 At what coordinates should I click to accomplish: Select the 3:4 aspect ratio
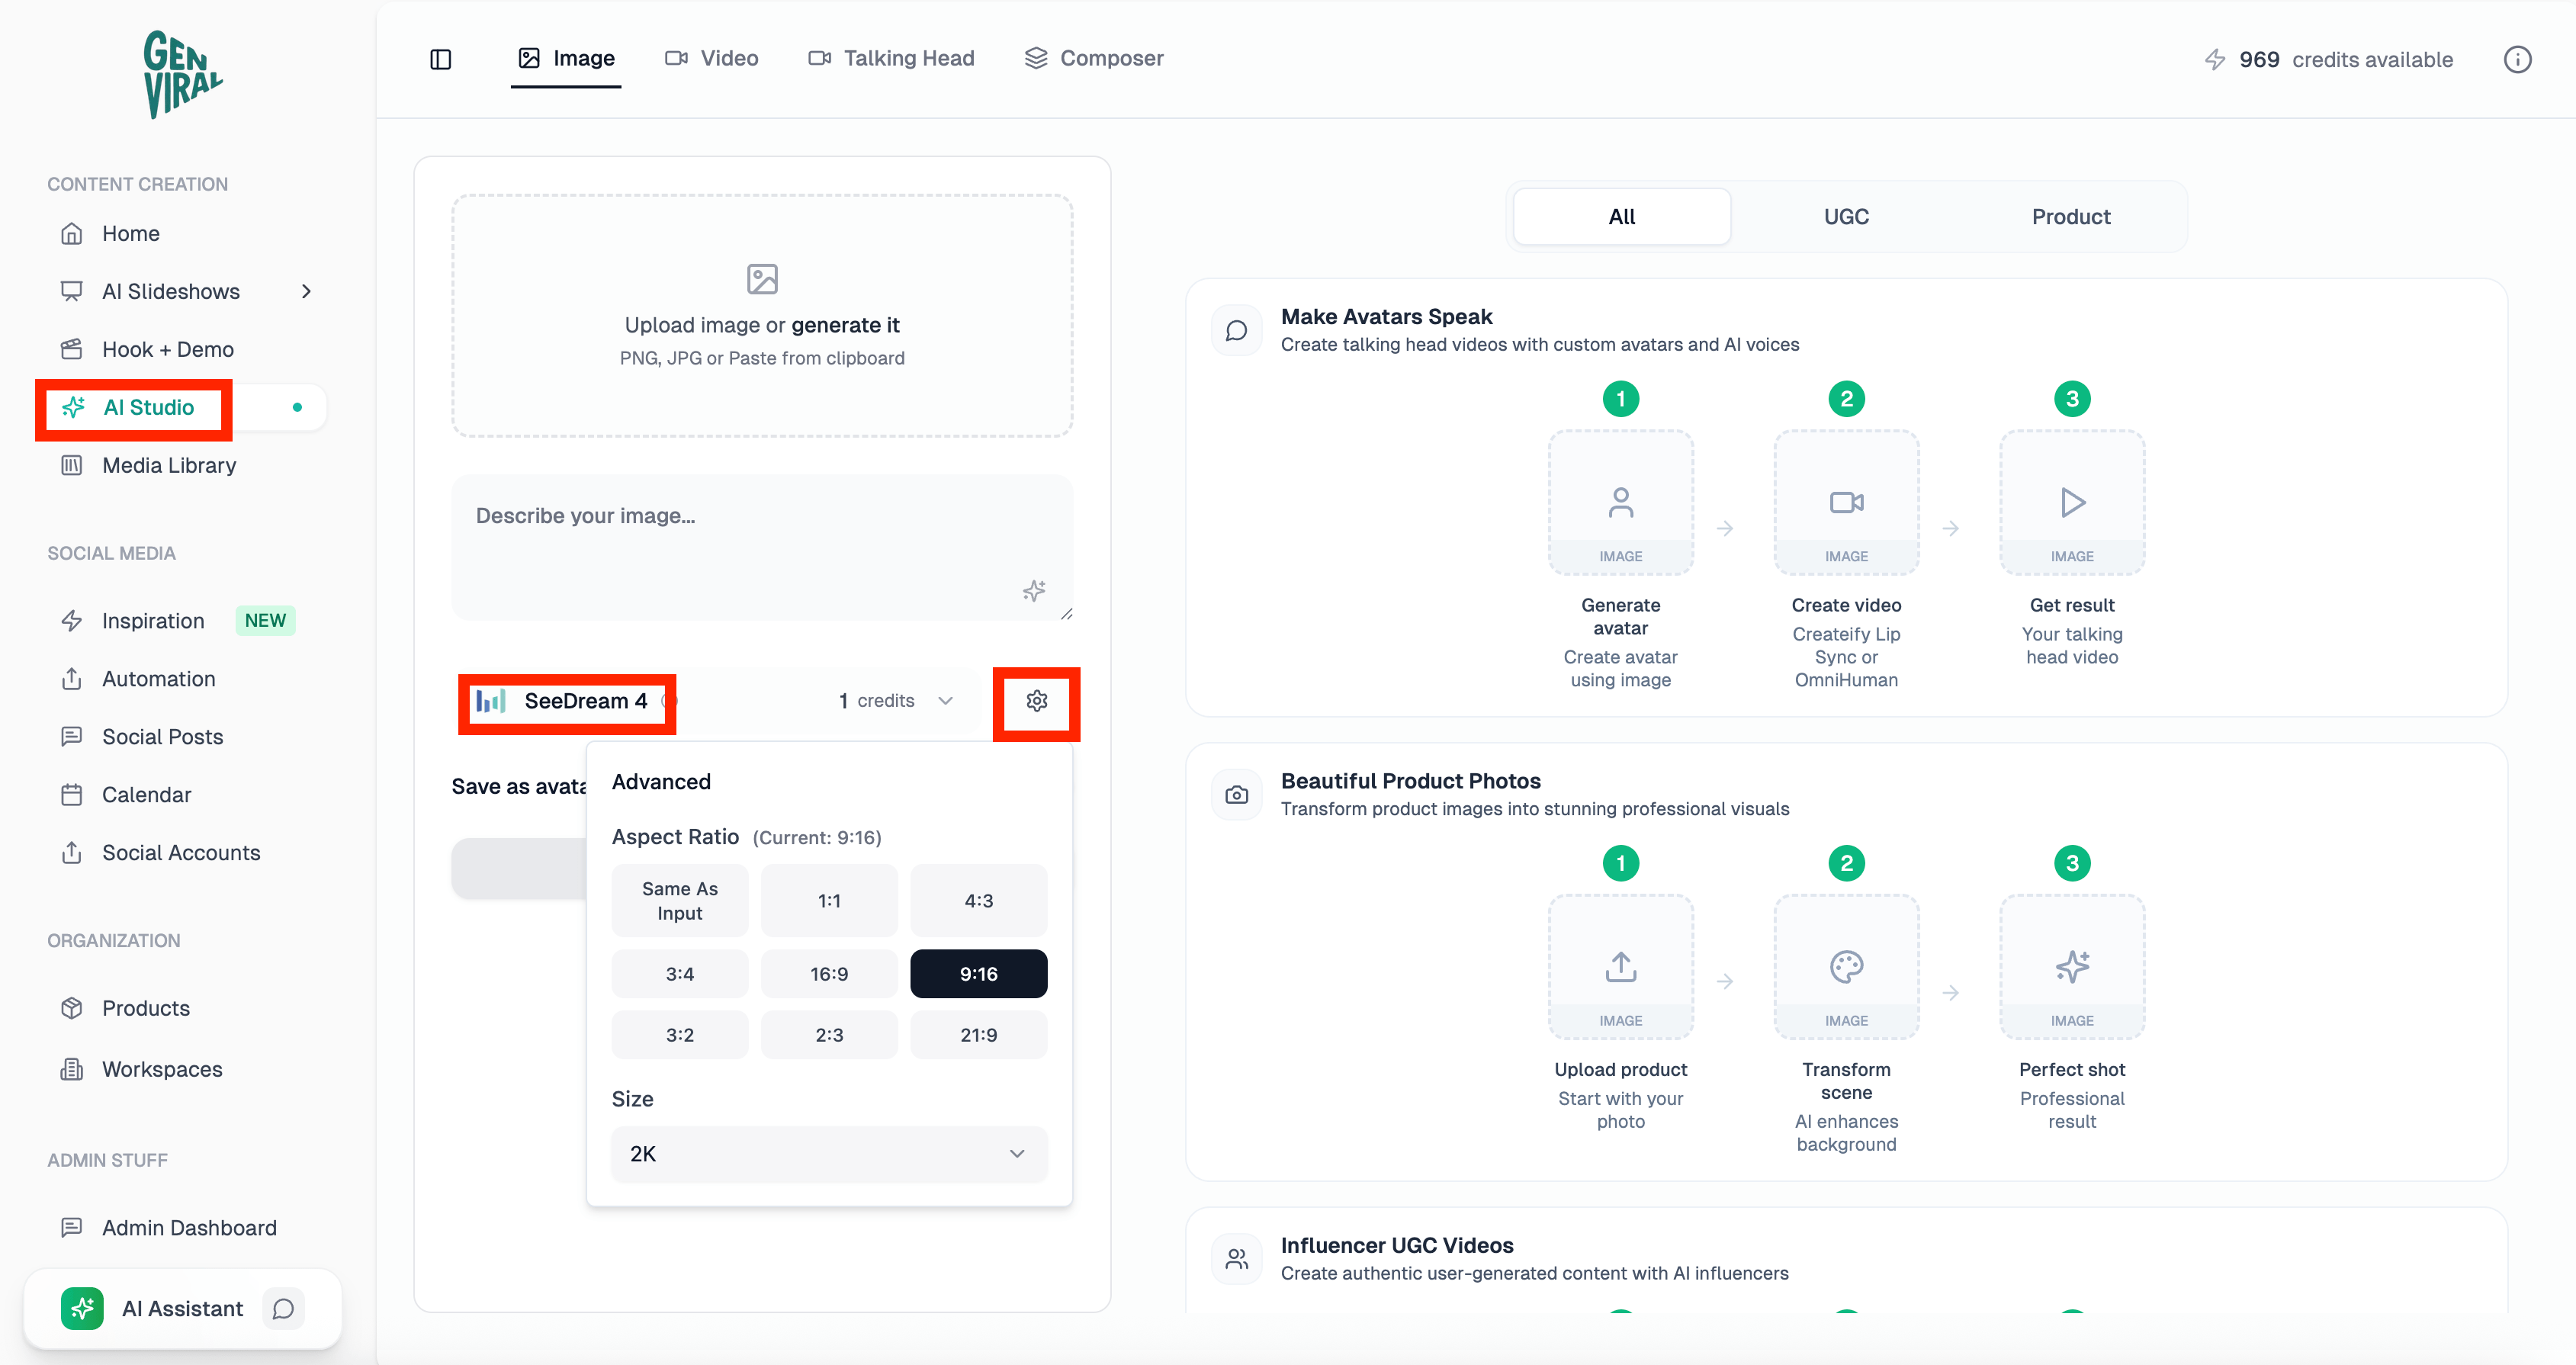click(x=680, y=974)
